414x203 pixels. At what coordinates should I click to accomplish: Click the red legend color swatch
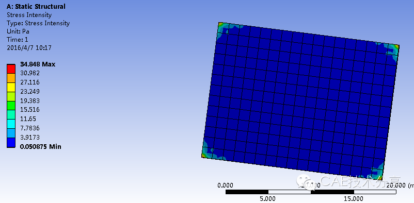coord(11,69)
